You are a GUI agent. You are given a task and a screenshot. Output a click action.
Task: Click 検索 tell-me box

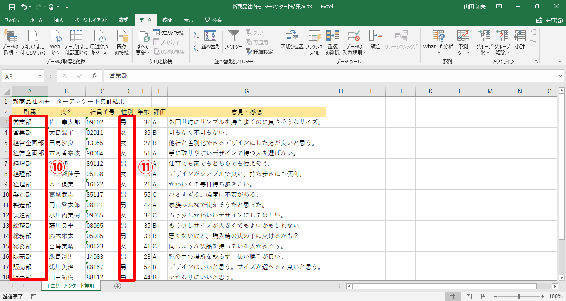[x=214, y=20]
